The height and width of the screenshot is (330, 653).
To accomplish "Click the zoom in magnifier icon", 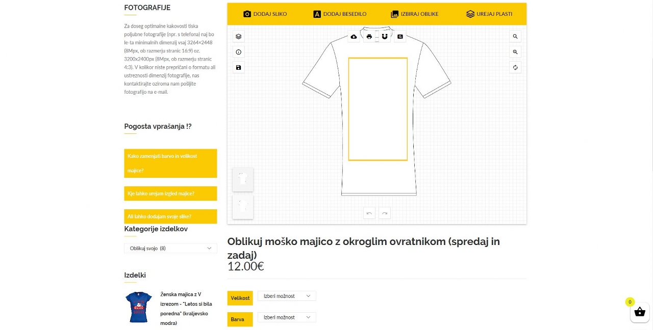I will coord(515,36).
